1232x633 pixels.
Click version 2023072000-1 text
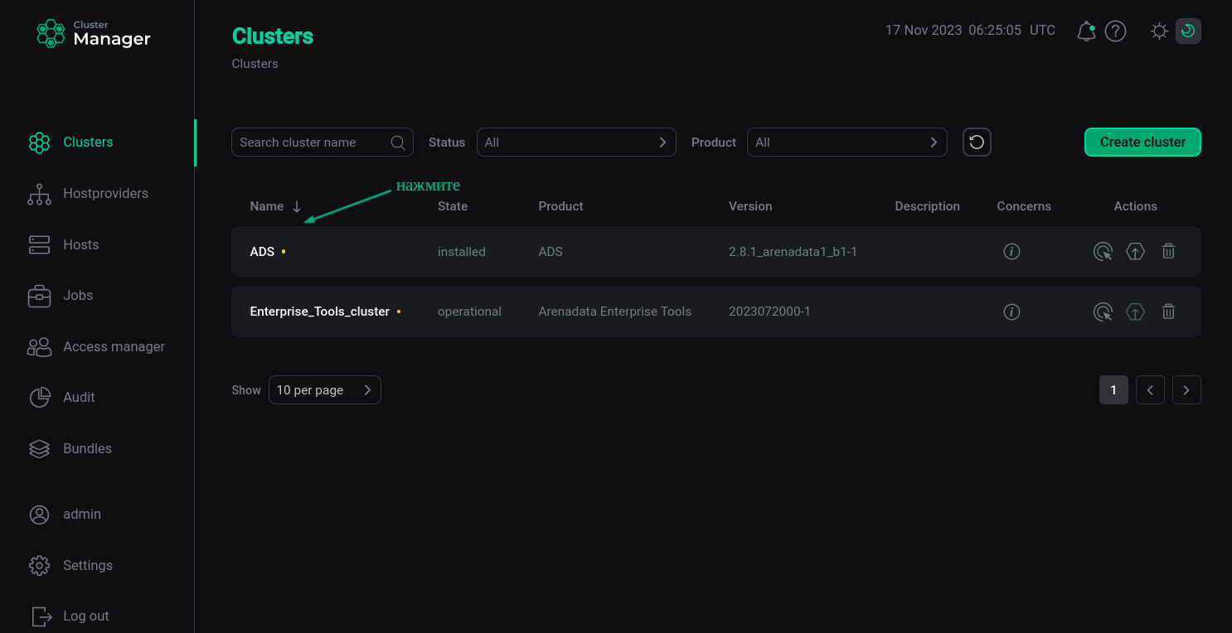pyautogui.click(x=769, y=312)
